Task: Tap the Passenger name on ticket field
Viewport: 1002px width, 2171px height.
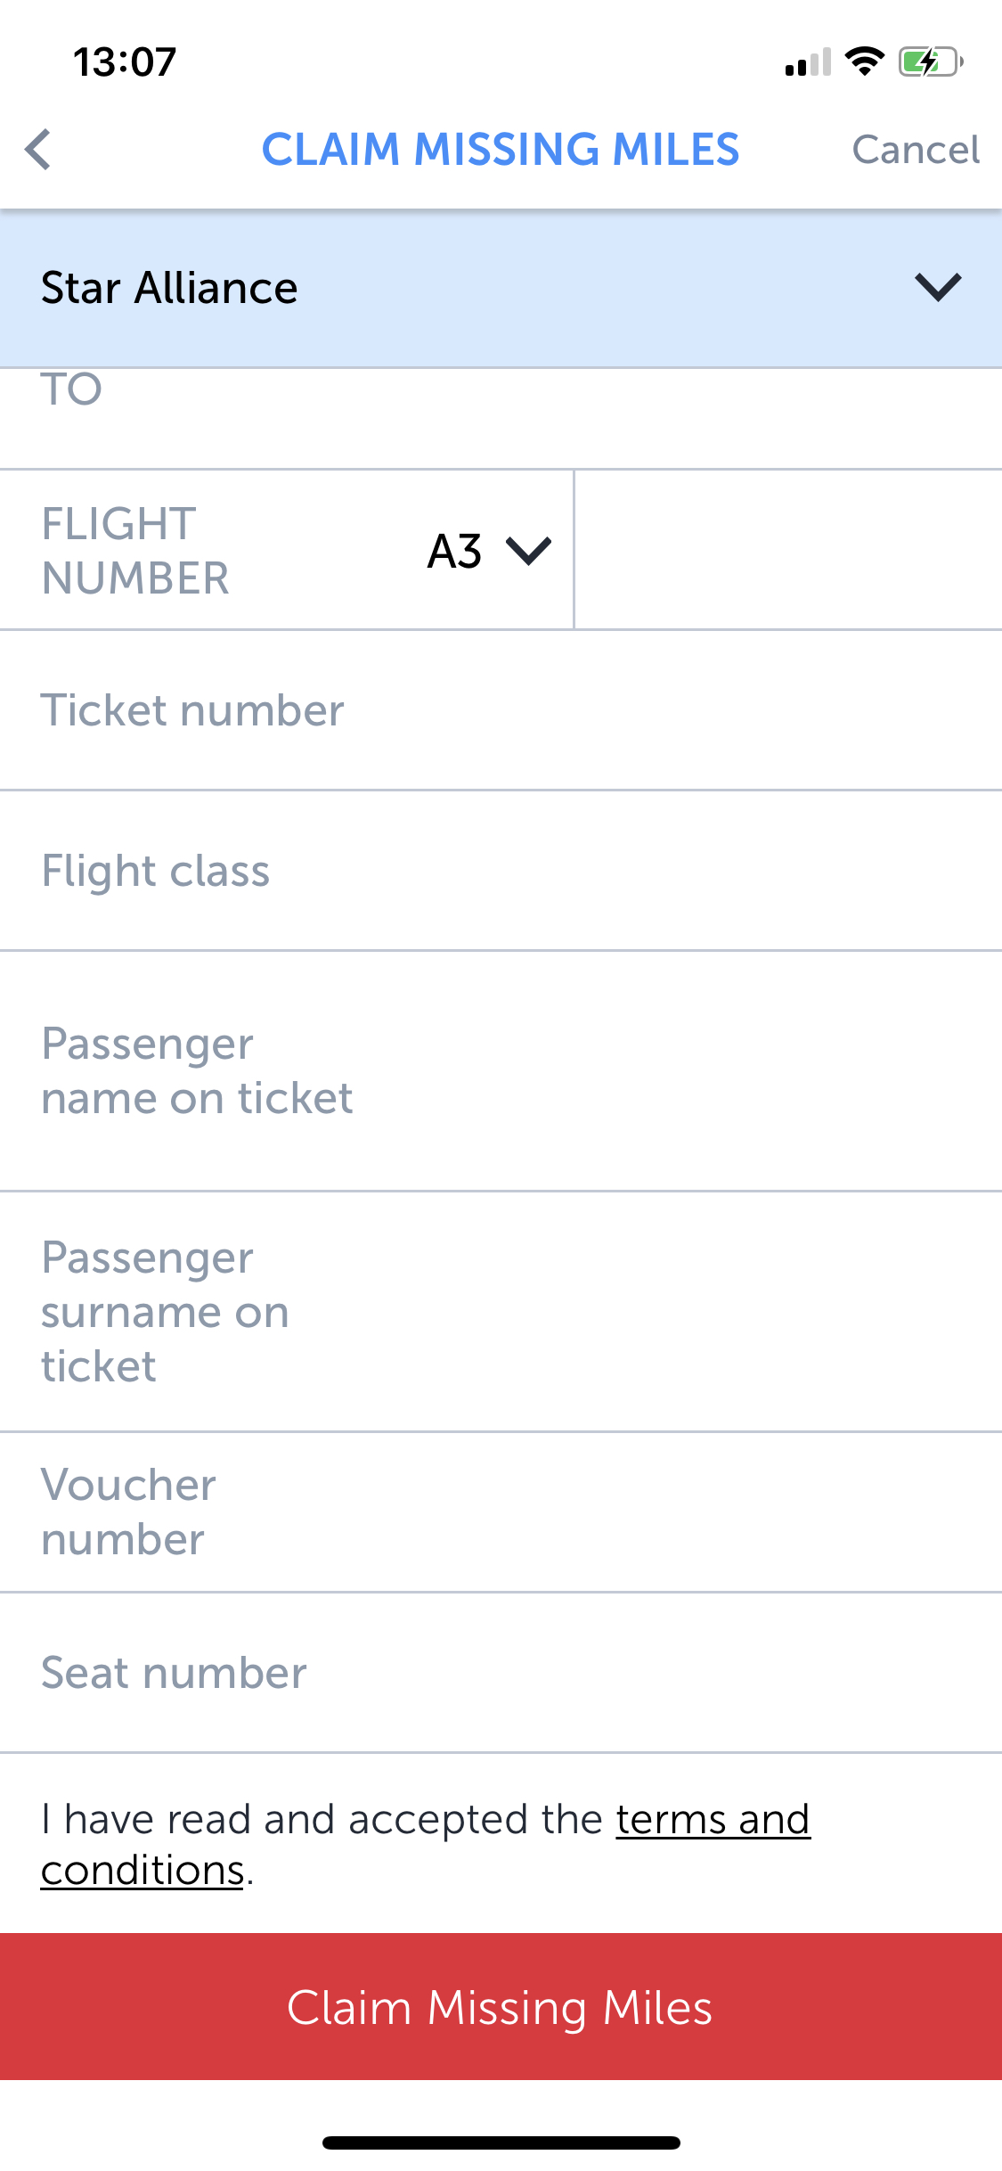Action: click(x=501, y=1070)
